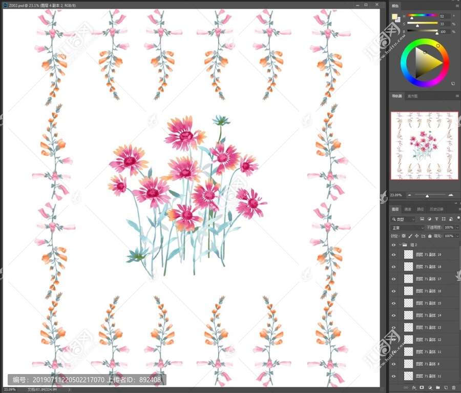
Task: Click the B brightness slider bar
Action: pos(422,31)
